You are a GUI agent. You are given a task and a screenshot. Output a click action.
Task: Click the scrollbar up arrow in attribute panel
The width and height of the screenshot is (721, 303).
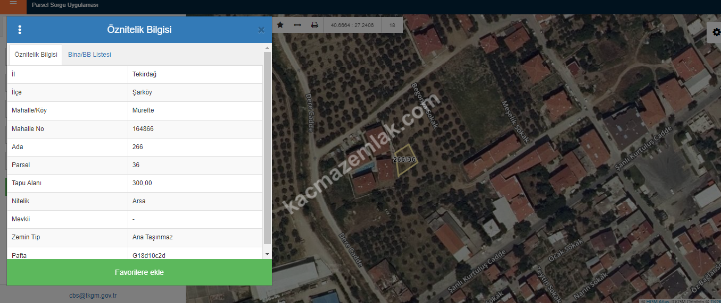pyautogui.click(x=267, y=48)
